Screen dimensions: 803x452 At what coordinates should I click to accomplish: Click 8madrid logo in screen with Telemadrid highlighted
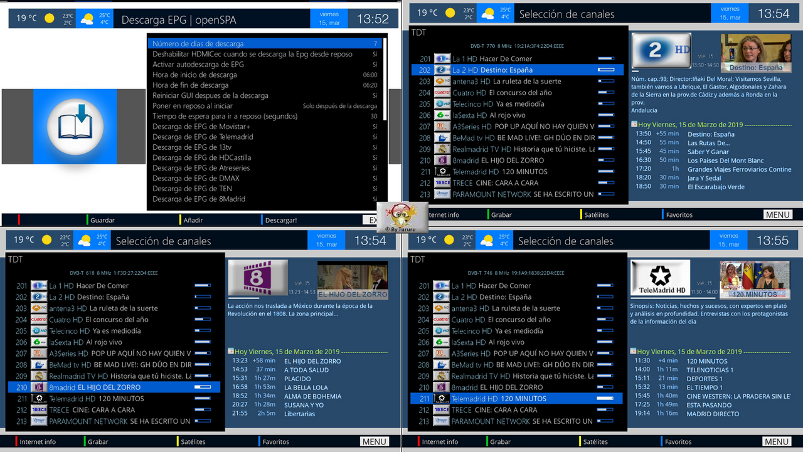(442, 387)
